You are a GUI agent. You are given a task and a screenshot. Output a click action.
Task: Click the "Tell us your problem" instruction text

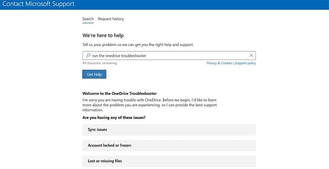point(138,45)
